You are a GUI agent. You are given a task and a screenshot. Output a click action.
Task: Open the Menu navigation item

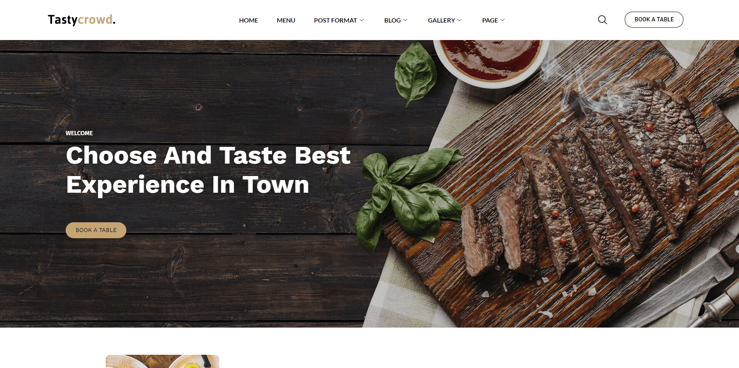286,20
